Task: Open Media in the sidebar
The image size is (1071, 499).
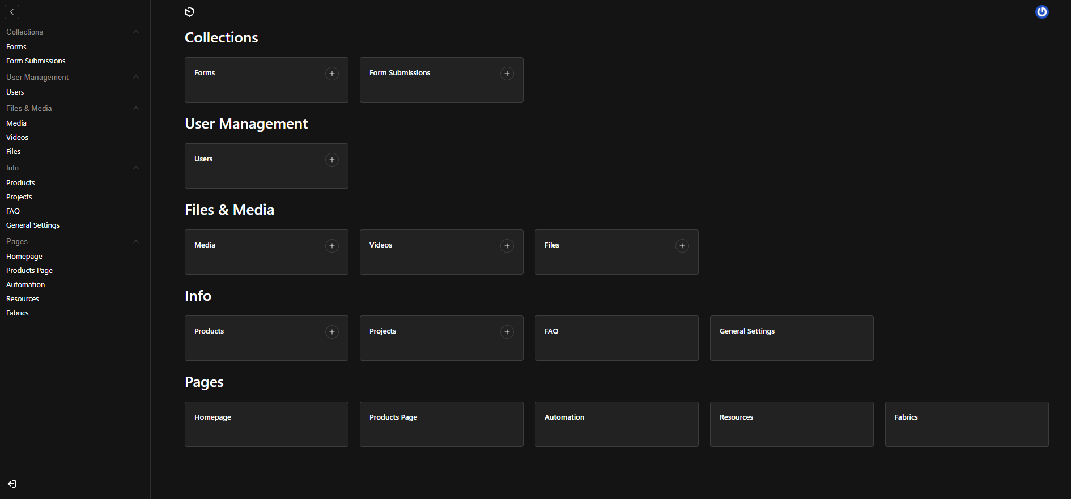Action: point(16,123)
